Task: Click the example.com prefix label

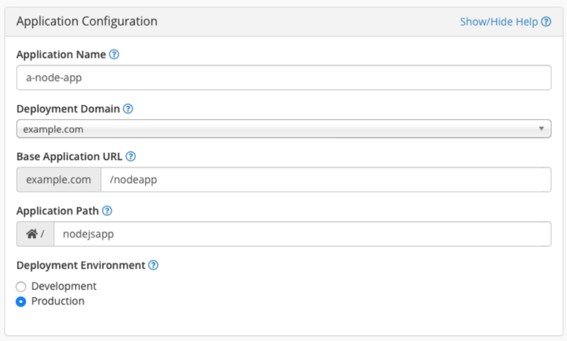Action: click(58, 179)
